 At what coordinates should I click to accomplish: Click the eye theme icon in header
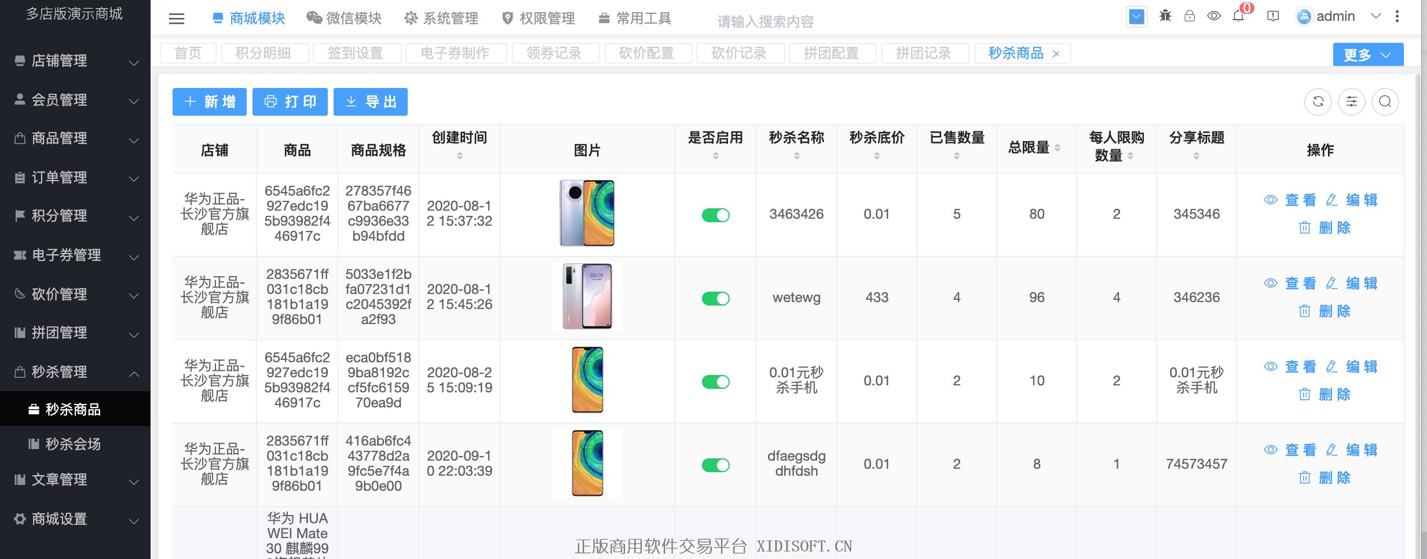click(x=1214, y=16)
